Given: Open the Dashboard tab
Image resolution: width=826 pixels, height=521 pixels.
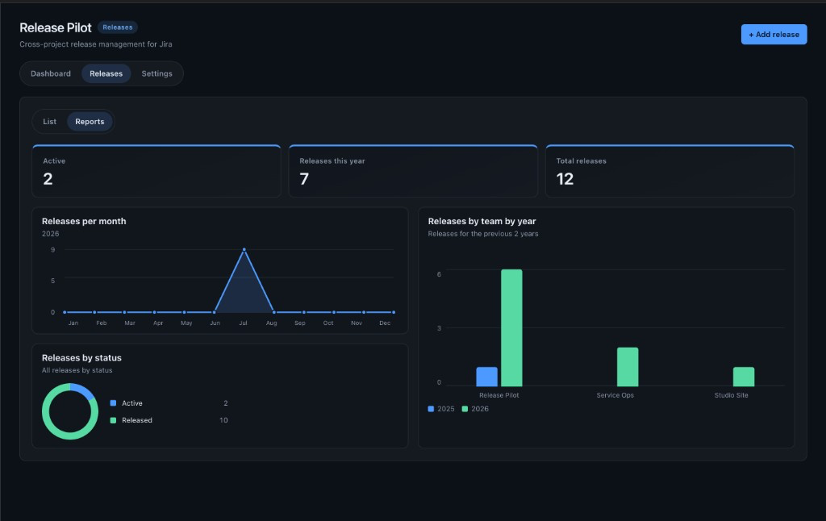Looking at the screenshot, I should 51,73.
